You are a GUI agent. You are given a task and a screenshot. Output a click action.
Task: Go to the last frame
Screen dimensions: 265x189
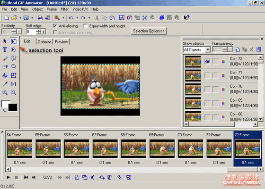click(x=68, y=177)
